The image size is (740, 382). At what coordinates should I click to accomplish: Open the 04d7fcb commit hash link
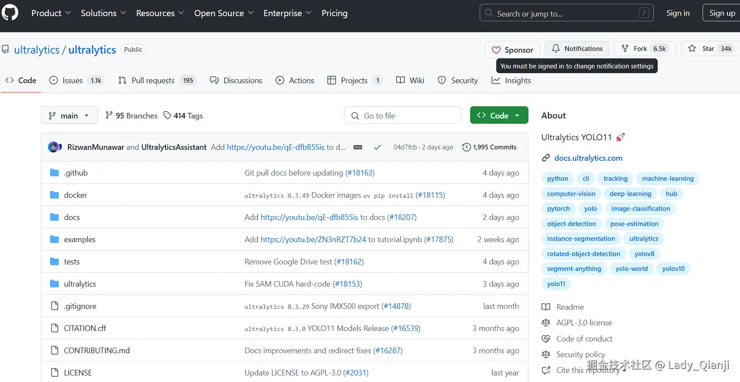[405, 147]
